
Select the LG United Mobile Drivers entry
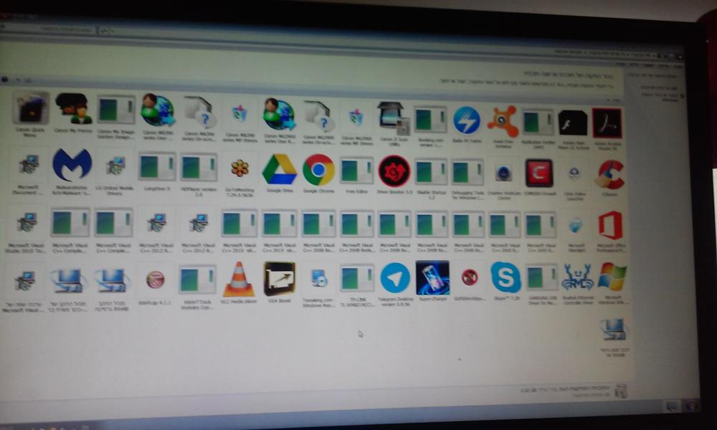115,166
